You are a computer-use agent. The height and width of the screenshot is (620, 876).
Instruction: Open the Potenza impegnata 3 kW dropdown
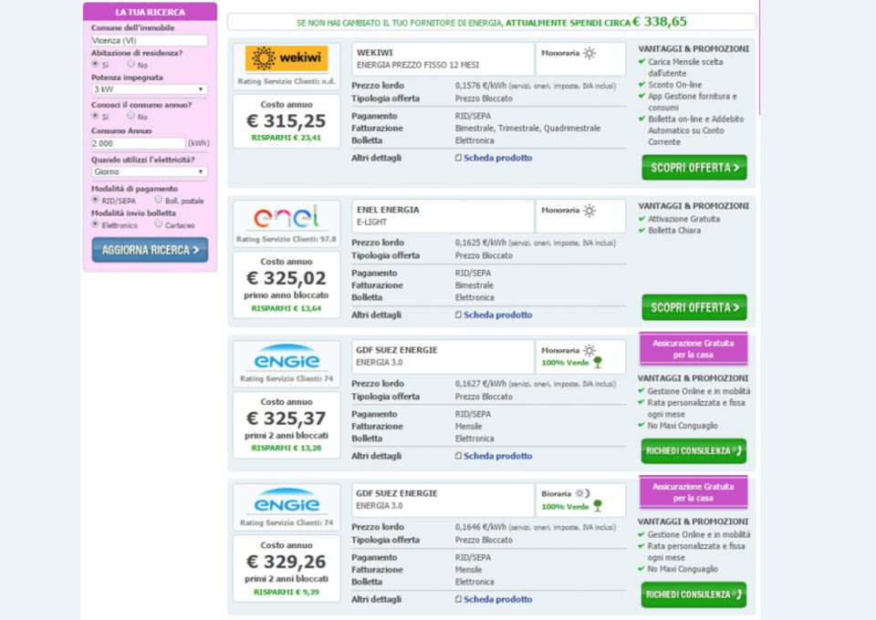(x=149, y=89)
